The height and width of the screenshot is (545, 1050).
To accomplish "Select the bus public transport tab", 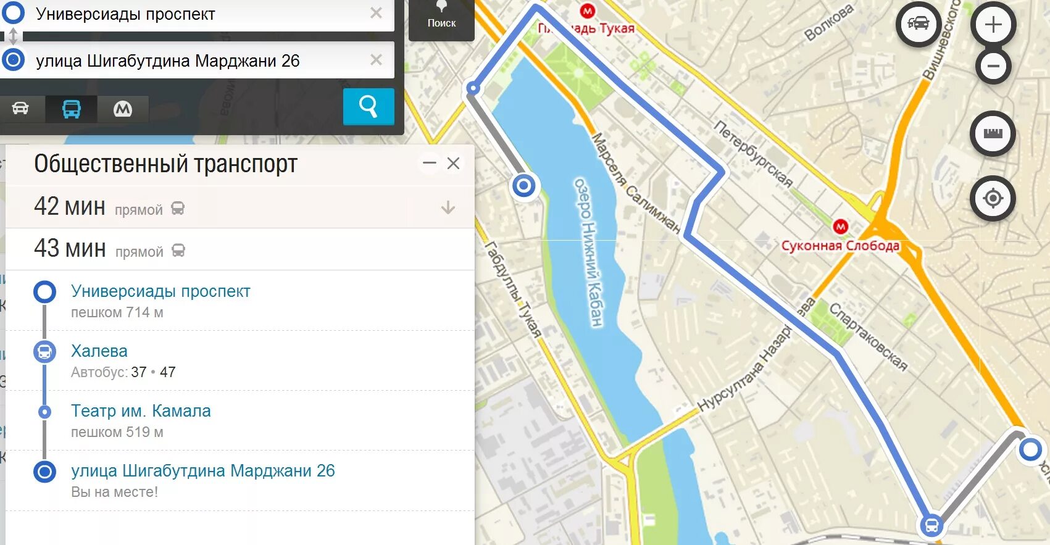I will (72, 109).
